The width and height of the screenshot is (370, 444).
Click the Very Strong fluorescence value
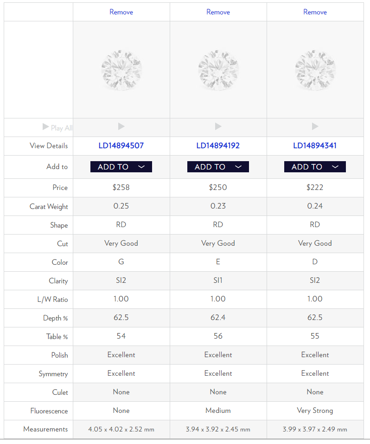coord(315,411)
